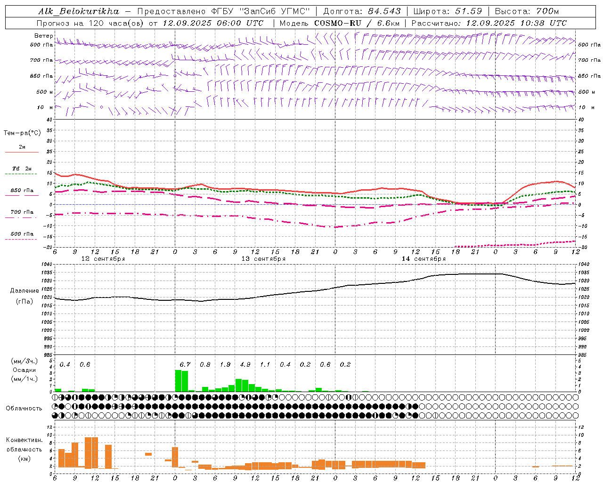This screenshot has width=603, height=482.
Task: Click the station name Alk_Belokurikha
Action: [78, 11]
